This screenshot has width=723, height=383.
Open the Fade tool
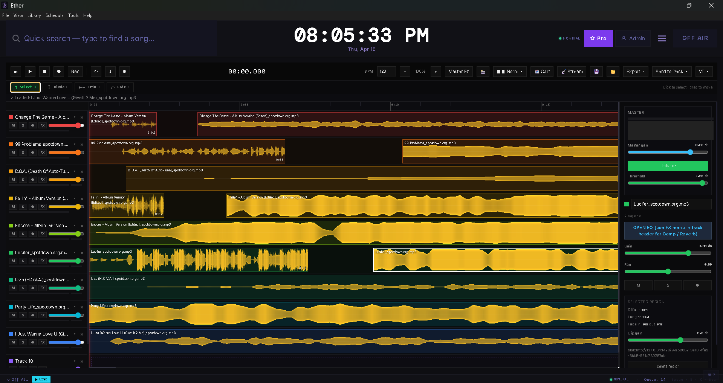[x=120, y=87]
